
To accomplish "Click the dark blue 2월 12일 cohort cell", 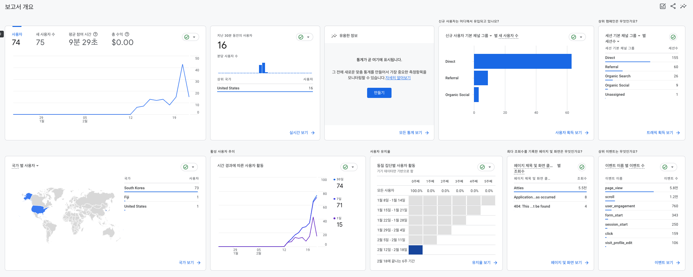I will click(x=416, y=250).
